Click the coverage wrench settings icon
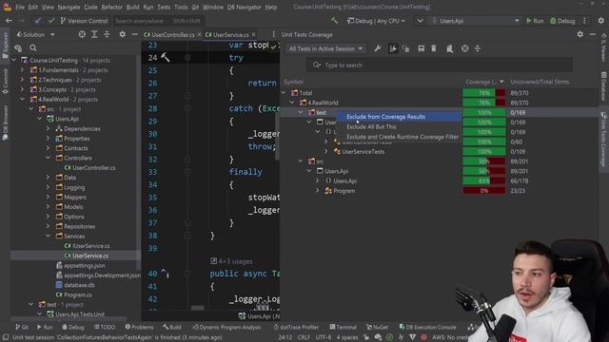The width and height of the screenshot is (609, 342). point(377,48)
